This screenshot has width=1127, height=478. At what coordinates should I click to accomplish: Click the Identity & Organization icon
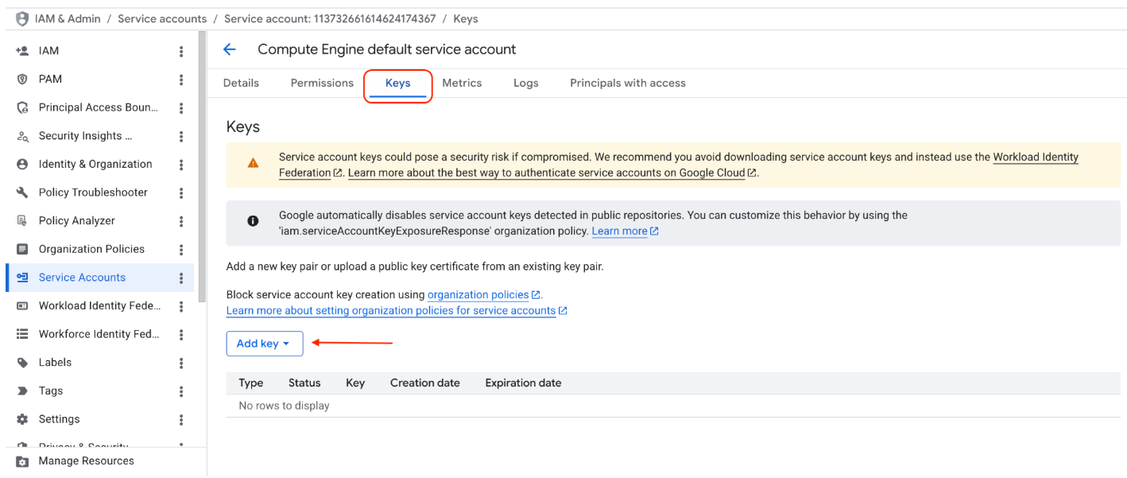22,165
